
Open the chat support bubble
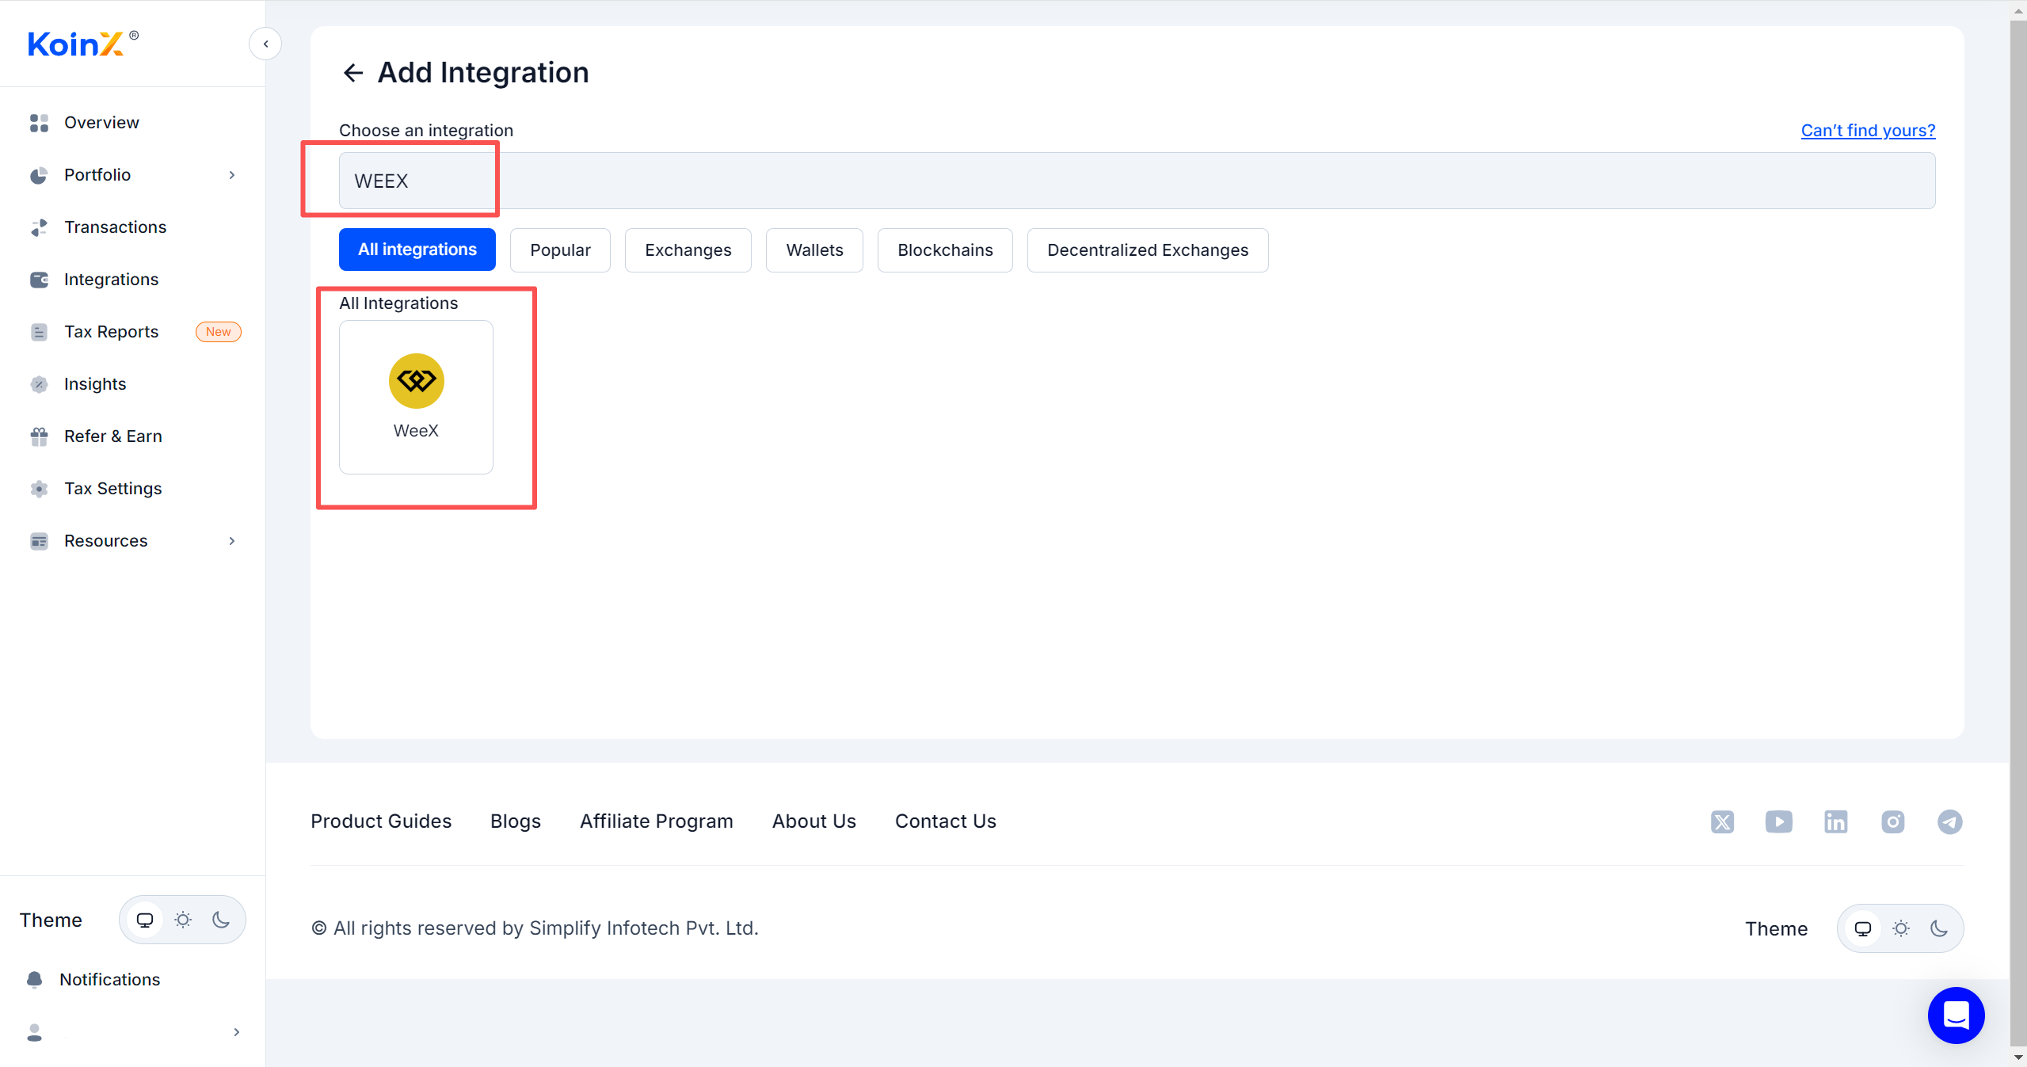1956,1015
